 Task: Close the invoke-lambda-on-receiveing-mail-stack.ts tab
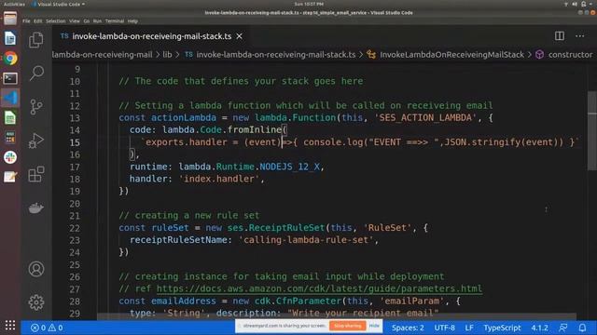click(239, 36)
